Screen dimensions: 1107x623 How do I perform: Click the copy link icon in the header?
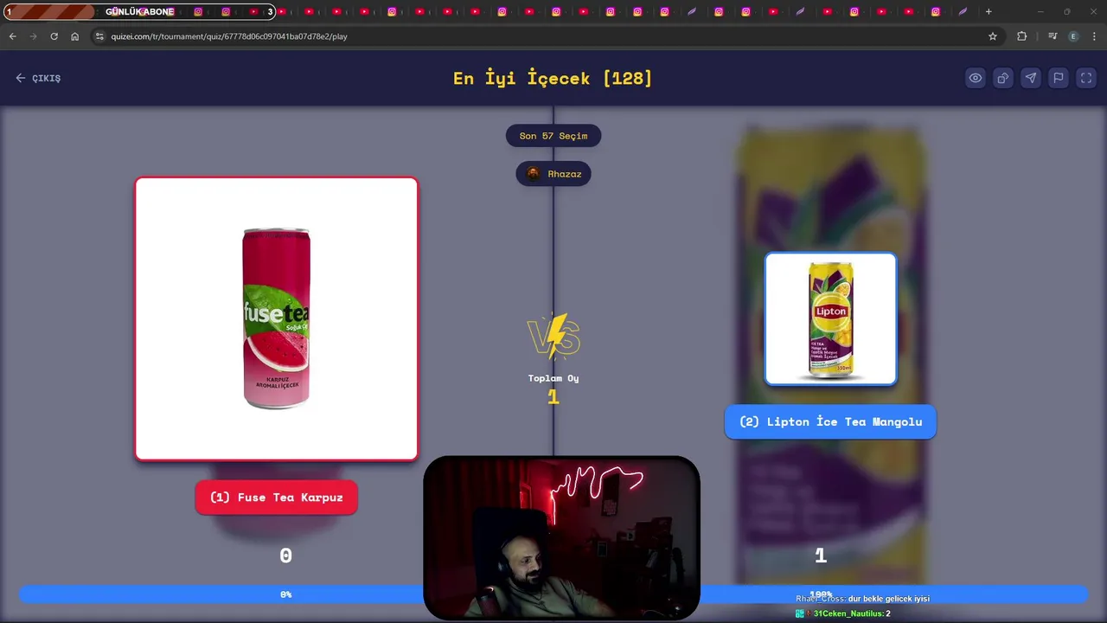[1003, 78]
